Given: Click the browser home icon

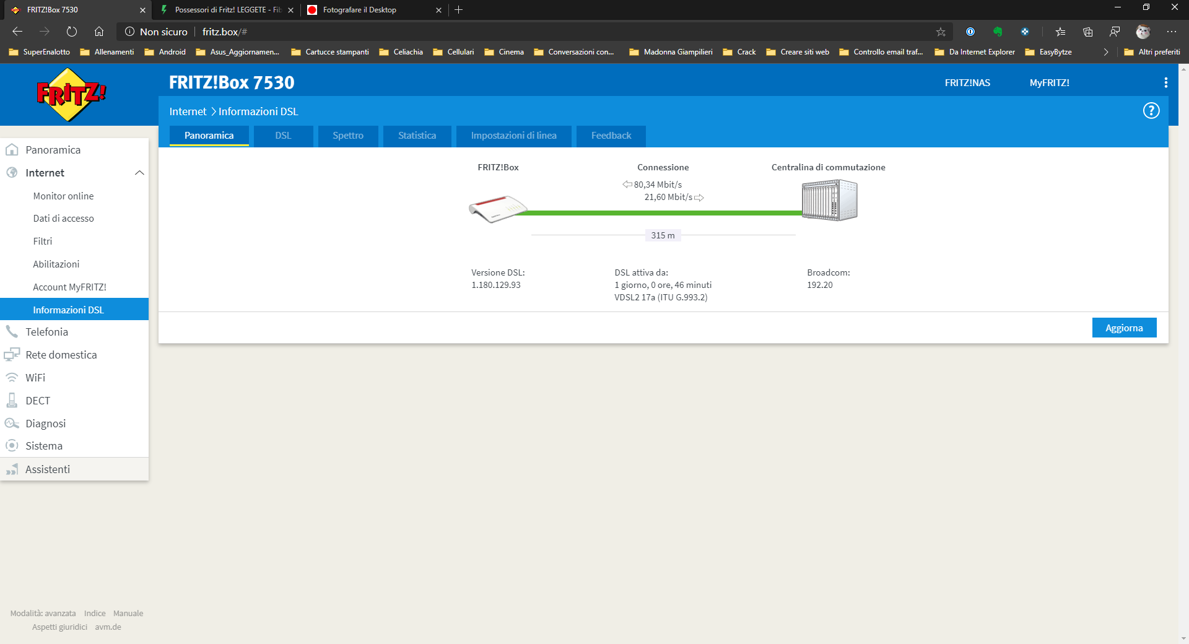Looking at the screenshot, I should pos(99,32).
